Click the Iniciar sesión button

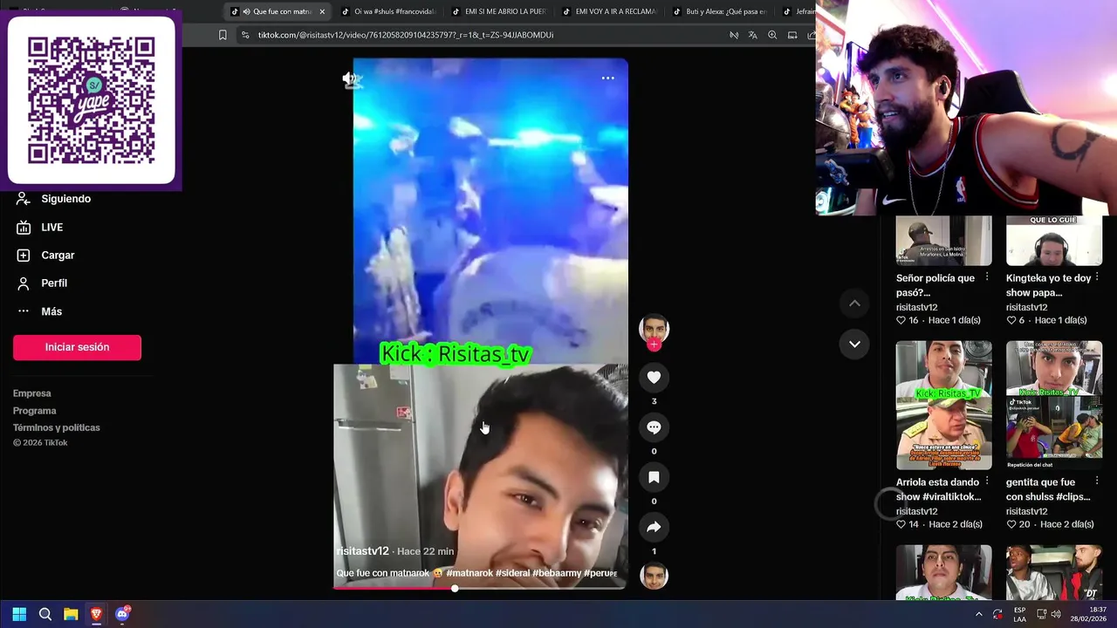tap(77, 347)
